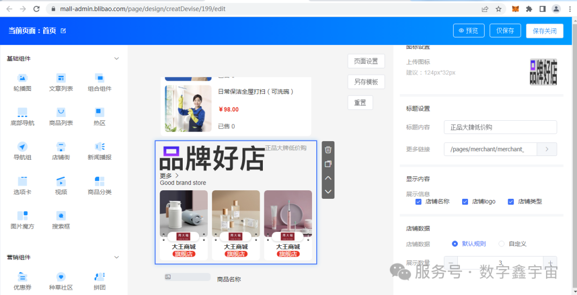
Task: Delete the selected brand store block
Action: click(x=328, y=150)
